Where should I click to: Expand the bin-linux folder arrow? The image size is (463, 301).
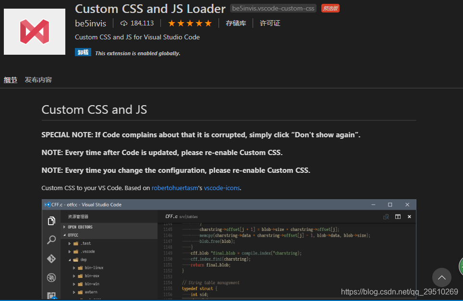74,268
